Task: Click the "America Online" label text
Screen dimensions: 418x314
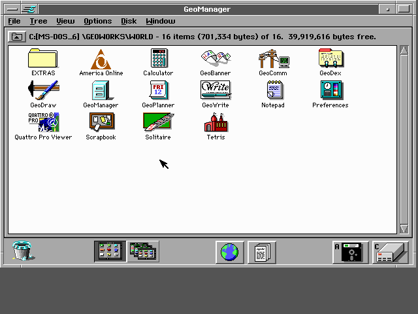Action: [x=101, y=73]
